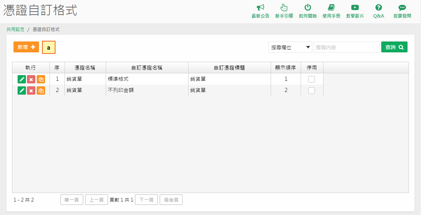Go to 第一頁 first page

pos(72,200)
